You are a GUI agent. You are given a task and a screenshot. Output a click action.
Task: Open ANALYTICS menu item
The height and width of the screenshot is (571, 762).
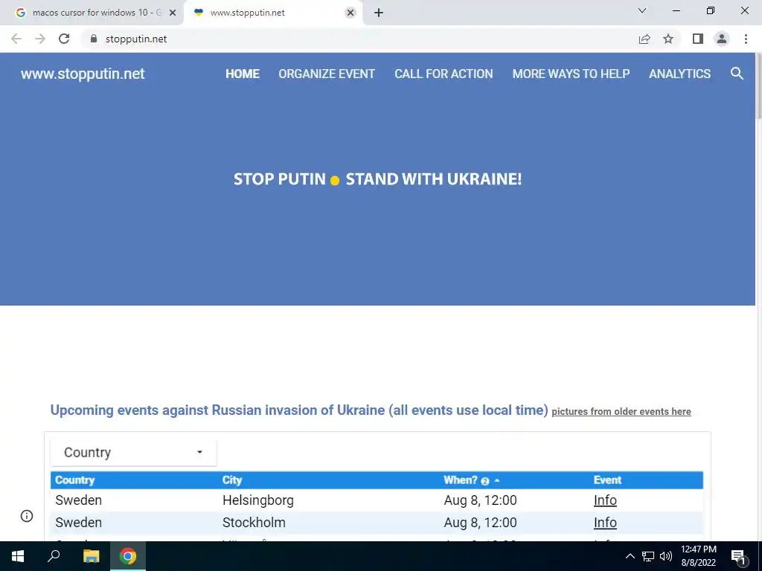point(679,74)
